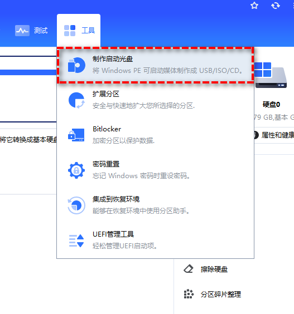This screenshot has height=314, width=294.
Task: Click the 测试 waveform icon
Action: 22,31
